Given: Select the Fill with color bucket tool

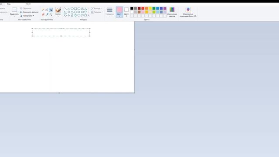Looking at the screenshot, I should [x=47, y=10].
